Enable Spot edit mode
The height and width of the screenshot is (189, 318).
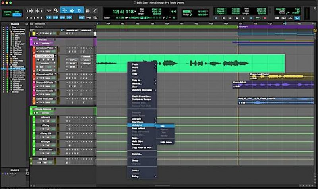[17, 12]
